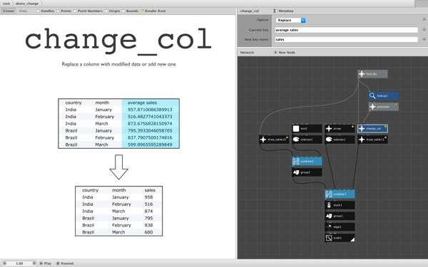Click the frame number field 1.00
The height and width of the screenshot is (267, 428).
(19, 263)
